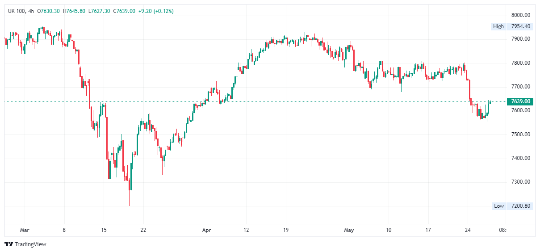This screenshot has width=540, height=252.
Task: Click the May label on time axis
Action: tap(349, 230)
